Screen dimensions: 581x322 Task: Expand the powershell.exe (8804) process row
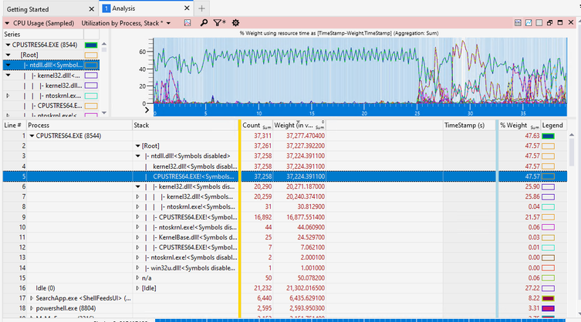point(32,308)
